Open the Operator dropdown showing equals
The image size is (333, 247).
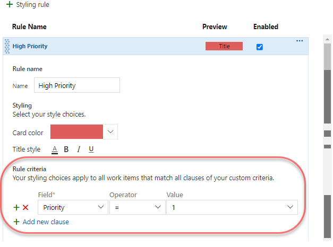click(138, 207)
